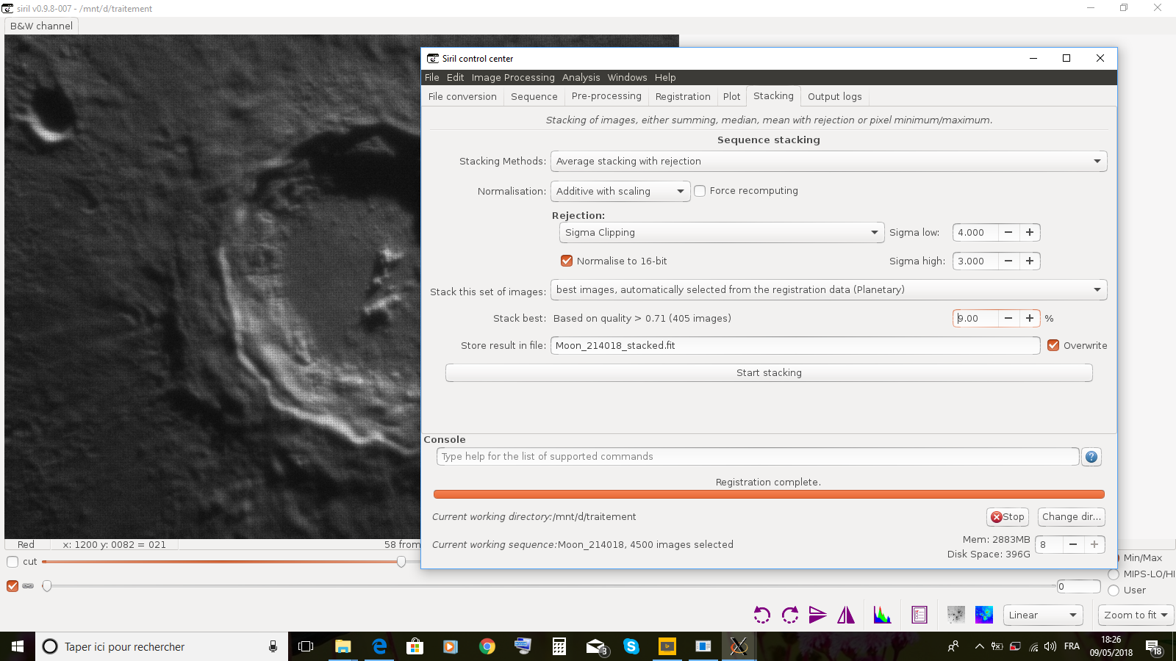Click the microphone icon in the search box
The image size is (1176, 661).
click(x=273, y=646)
